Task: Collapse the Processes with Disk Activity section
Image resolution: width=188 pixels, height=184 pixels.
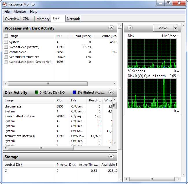Action: [x=111, y=28]
